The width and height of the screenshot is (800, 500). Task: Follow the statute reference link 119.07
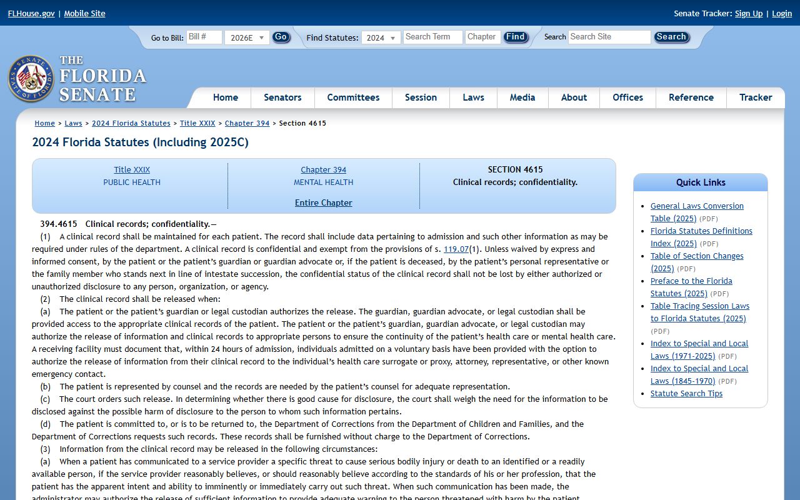point(456,249)
